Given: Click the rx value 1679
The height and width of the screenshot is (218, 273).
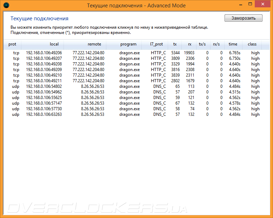Looking at the screenshot, I should pos(190,81).
